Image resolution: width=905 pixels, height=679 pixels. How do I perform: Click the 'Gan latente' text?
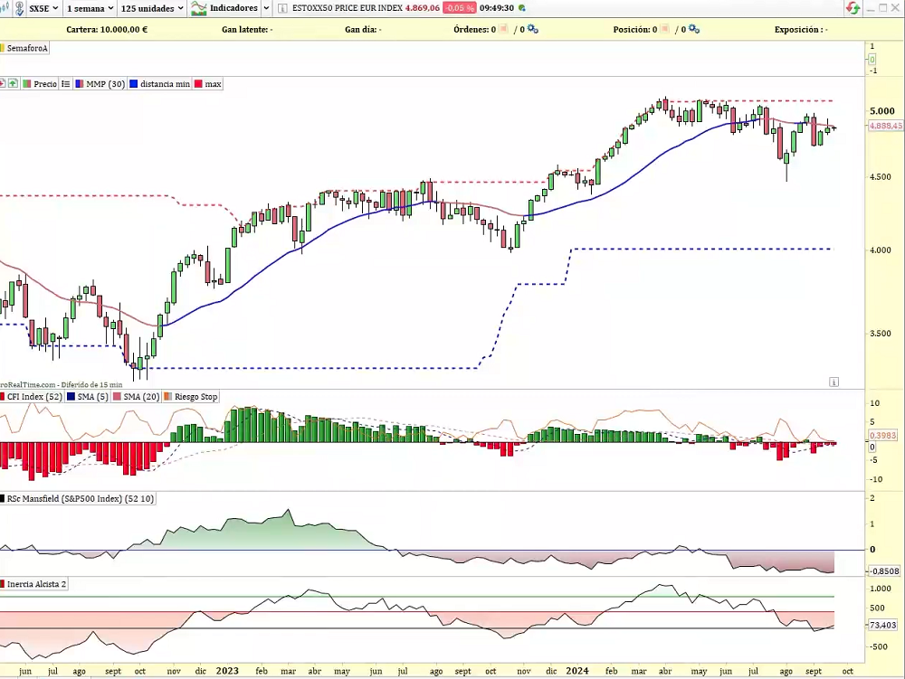[244, 30]
